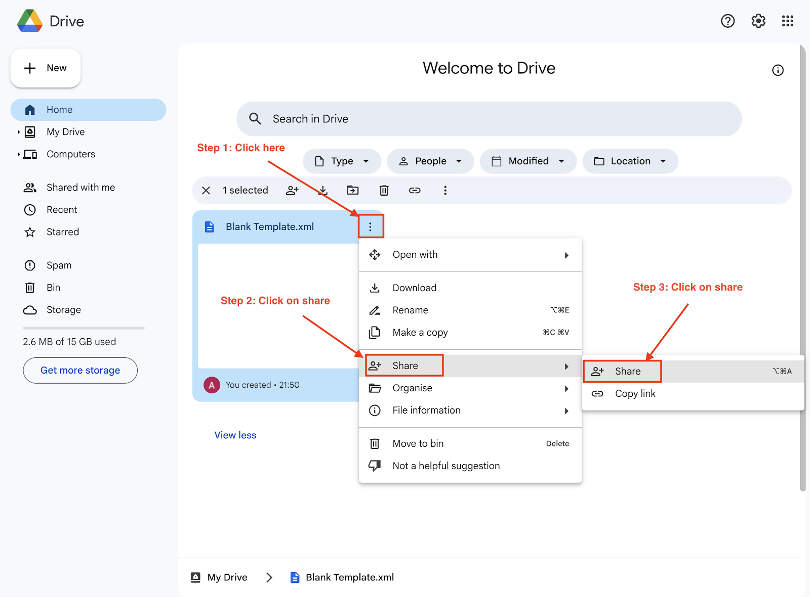810x597 pixels.
Task: Choose Make a copy in context menu
Action: (x=470, y=333)
